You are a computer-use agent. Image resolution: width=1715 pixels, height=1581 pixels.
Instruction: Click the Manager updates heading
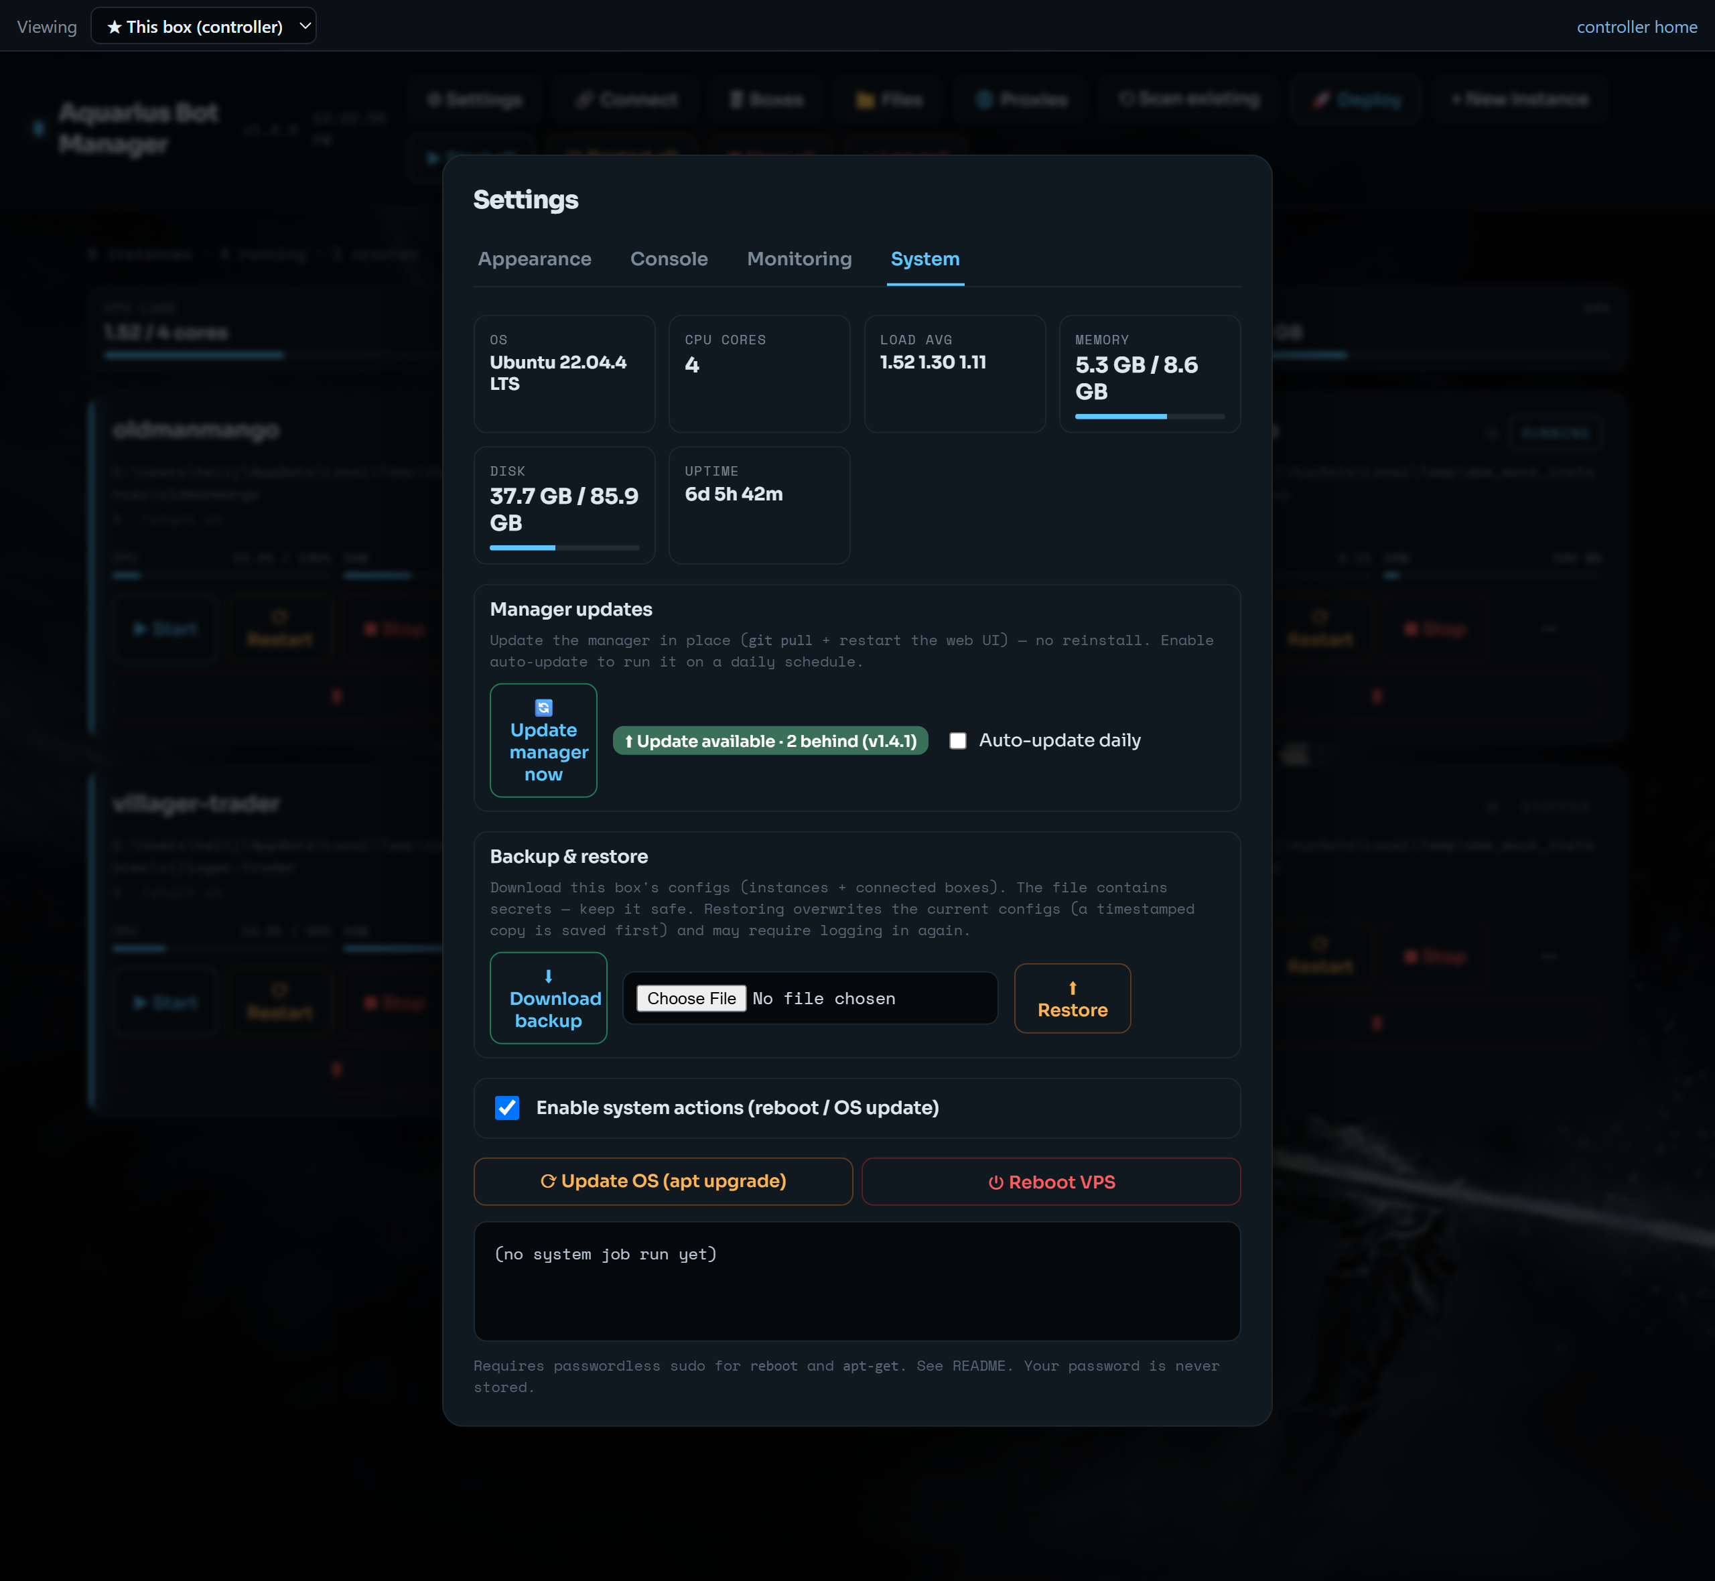pyautogui.click(x=571, y=609)
